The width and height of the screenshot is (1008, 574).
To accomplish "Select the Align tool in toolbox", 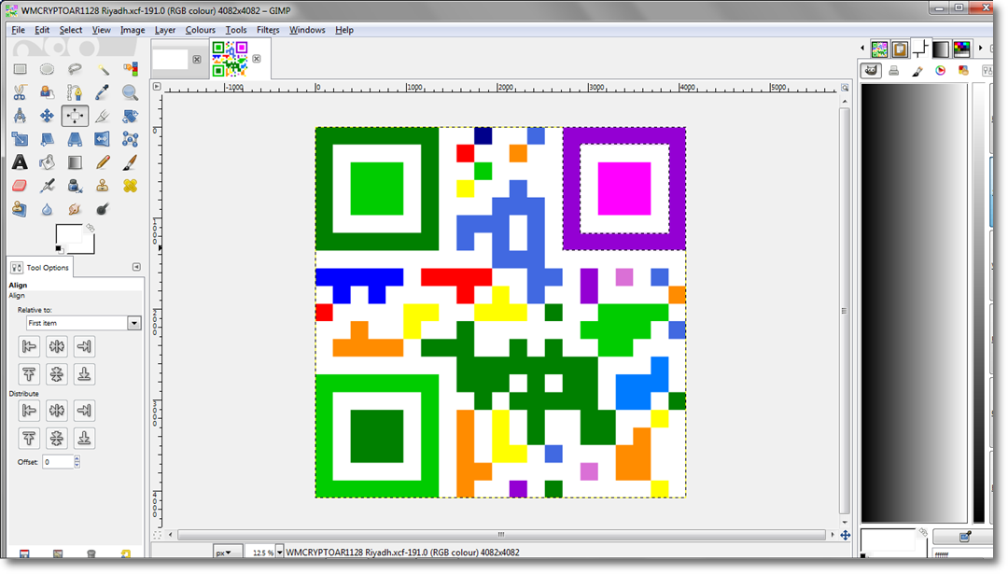I will coord(75,116).
